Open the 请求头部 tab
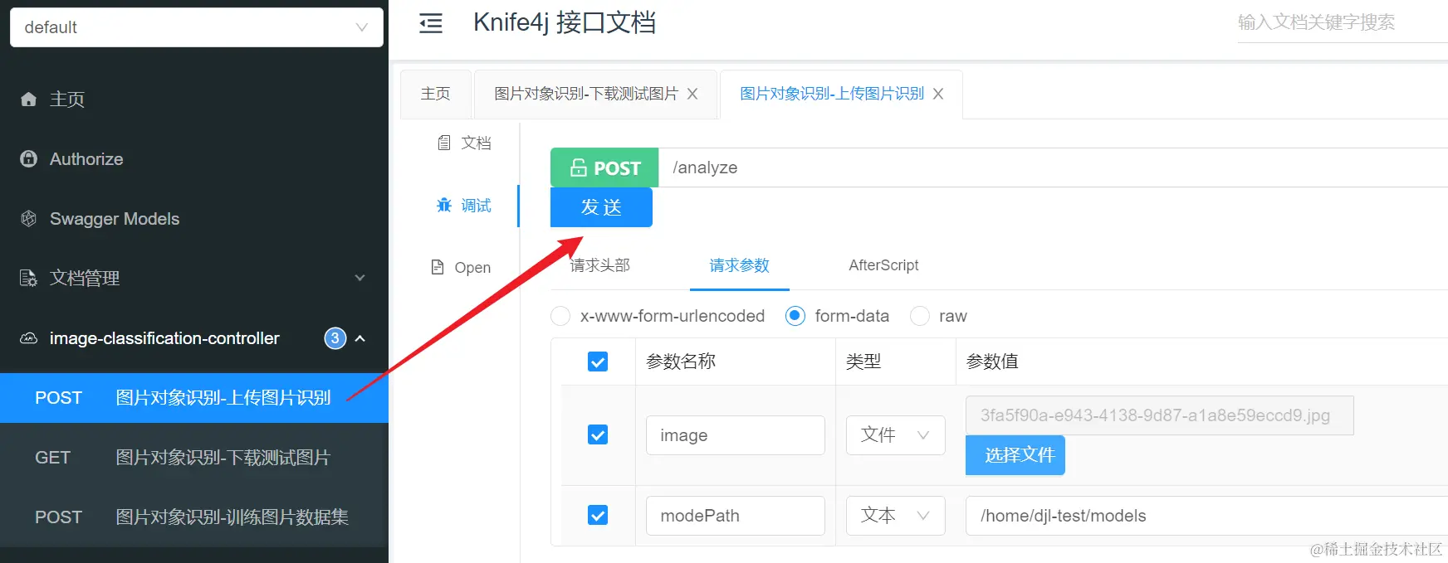 [600, 265]
